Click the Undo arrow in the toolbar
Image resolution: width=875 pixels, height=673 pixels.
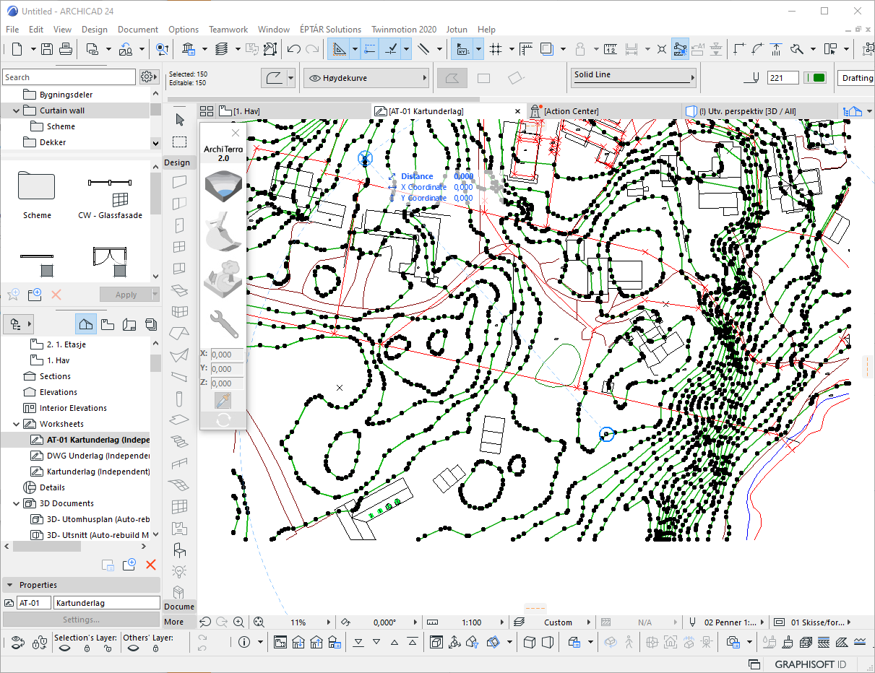[293, 49]
